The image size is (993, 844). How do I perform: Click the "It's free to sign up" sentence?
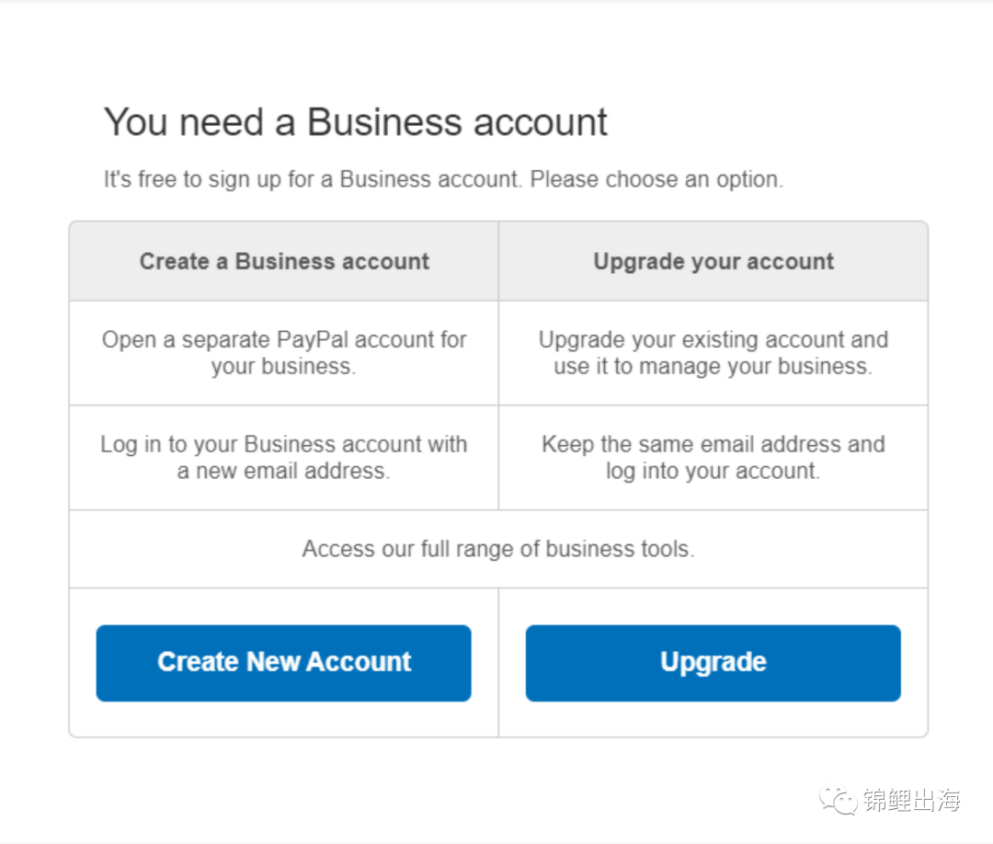[x=313, y=179]
